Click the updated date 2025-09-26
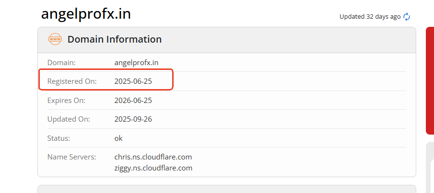This screenshot has width=434, height=193. point(133,119)
